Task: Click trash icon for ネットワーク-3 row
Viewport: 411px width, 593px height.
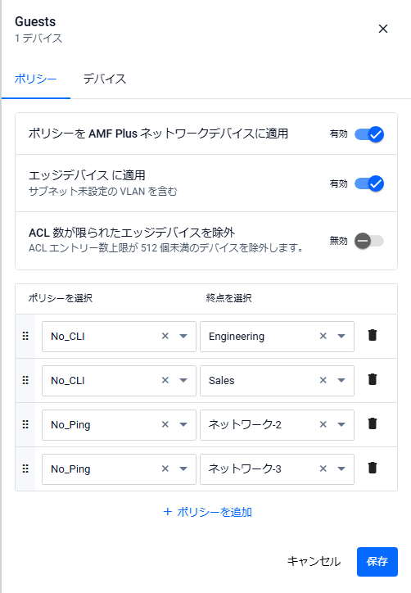Action: 373,468
